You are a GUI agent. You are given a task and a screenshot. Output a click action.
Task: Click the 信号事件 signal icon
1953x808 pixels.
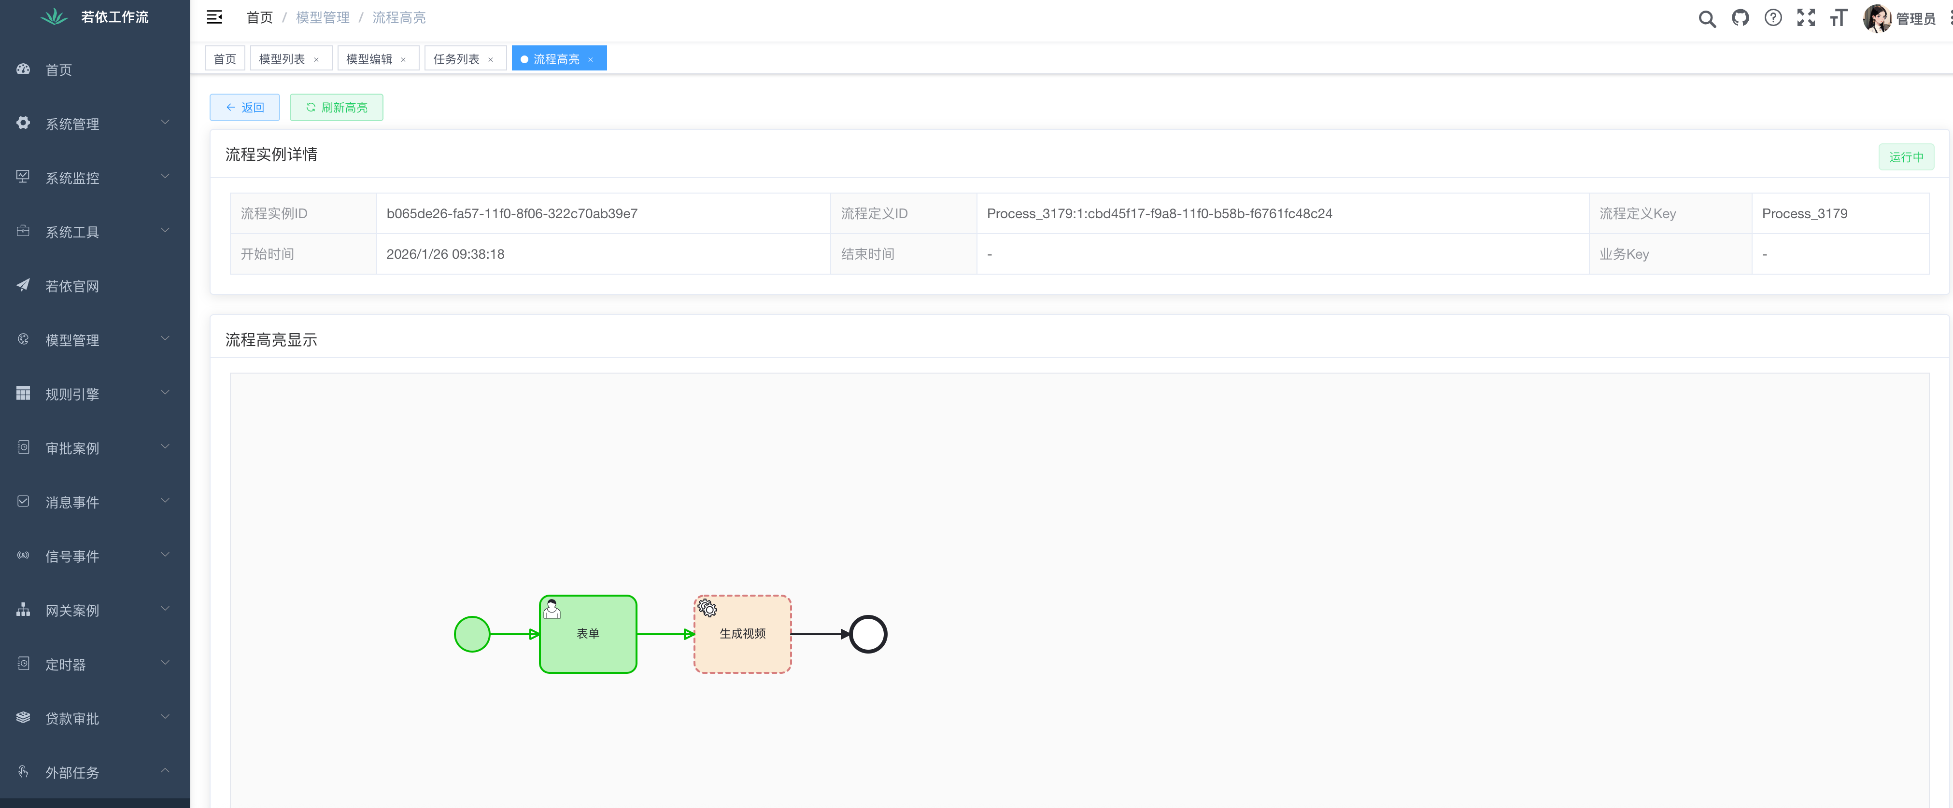(x=24, y=556)
